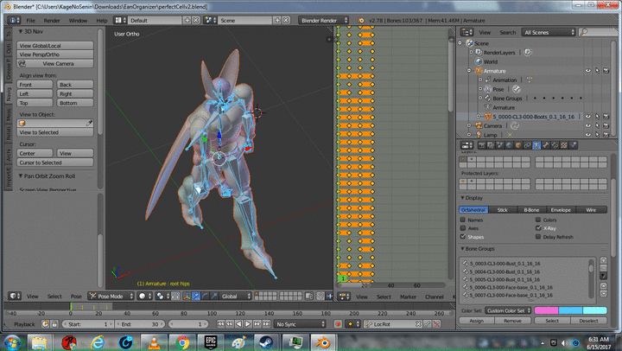Open the Blender Render engine dropdown

pyautogui.click(x=324, y=20)
